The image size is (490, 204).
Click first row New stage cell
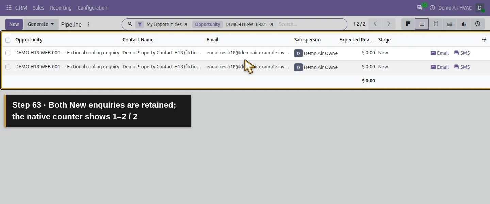click(383, 53)
